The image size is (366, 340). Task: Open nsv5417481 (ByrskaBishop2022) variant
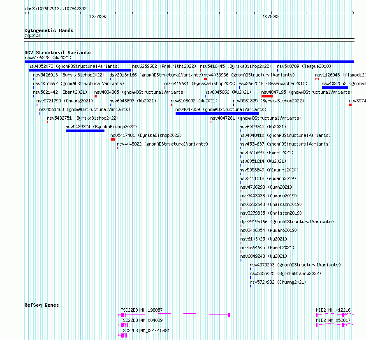tap(146, 135)
